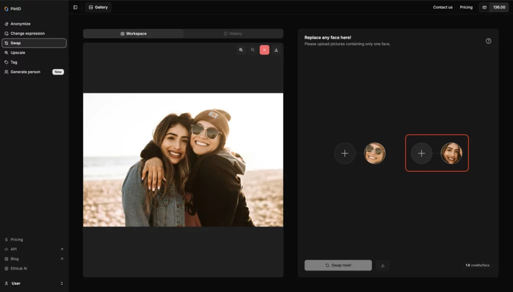Open the API external link
513x292 pixels.
(14, 249)
